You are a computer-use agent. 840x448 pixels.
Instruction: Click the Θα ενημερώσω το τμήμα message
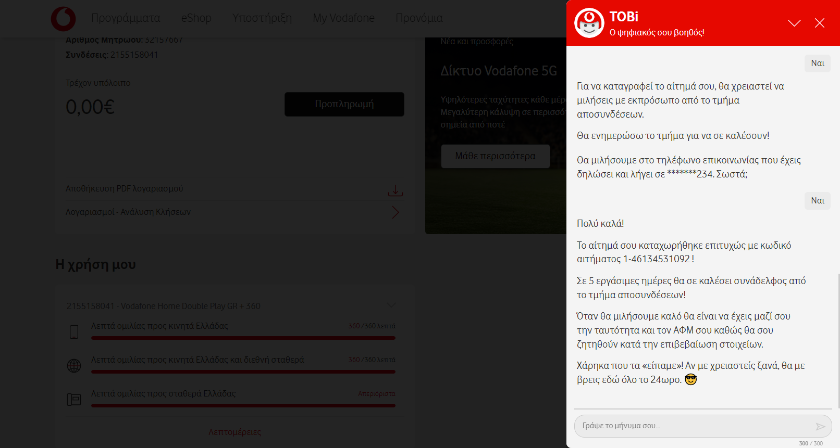(673, 136)
